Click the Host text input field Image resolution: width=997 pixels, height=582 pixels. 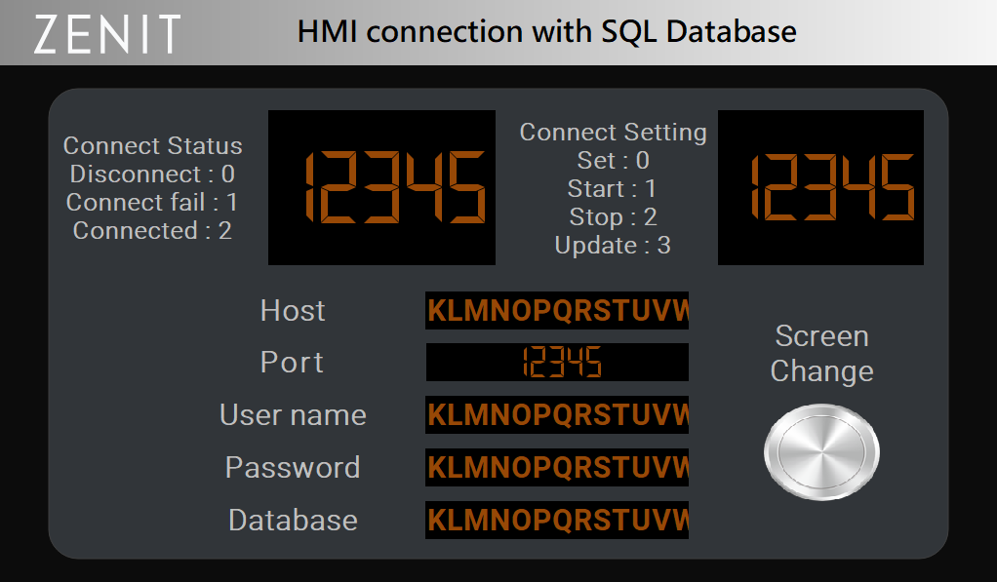click(x=557, y=310)
